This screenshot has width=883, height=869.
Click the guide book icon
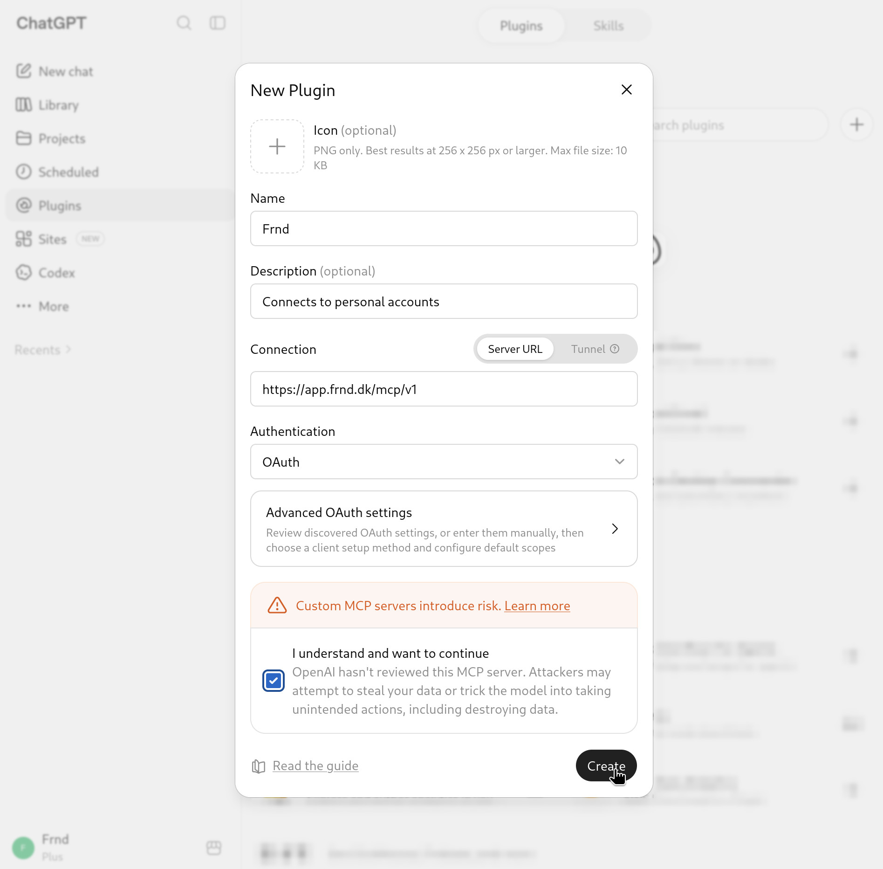[259, 766]
